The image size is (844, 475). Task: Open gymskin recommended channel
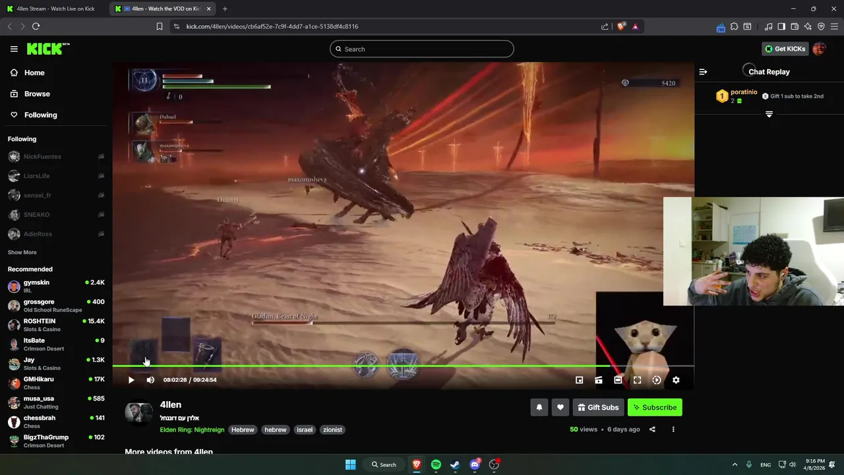click(x=56, y=286)
